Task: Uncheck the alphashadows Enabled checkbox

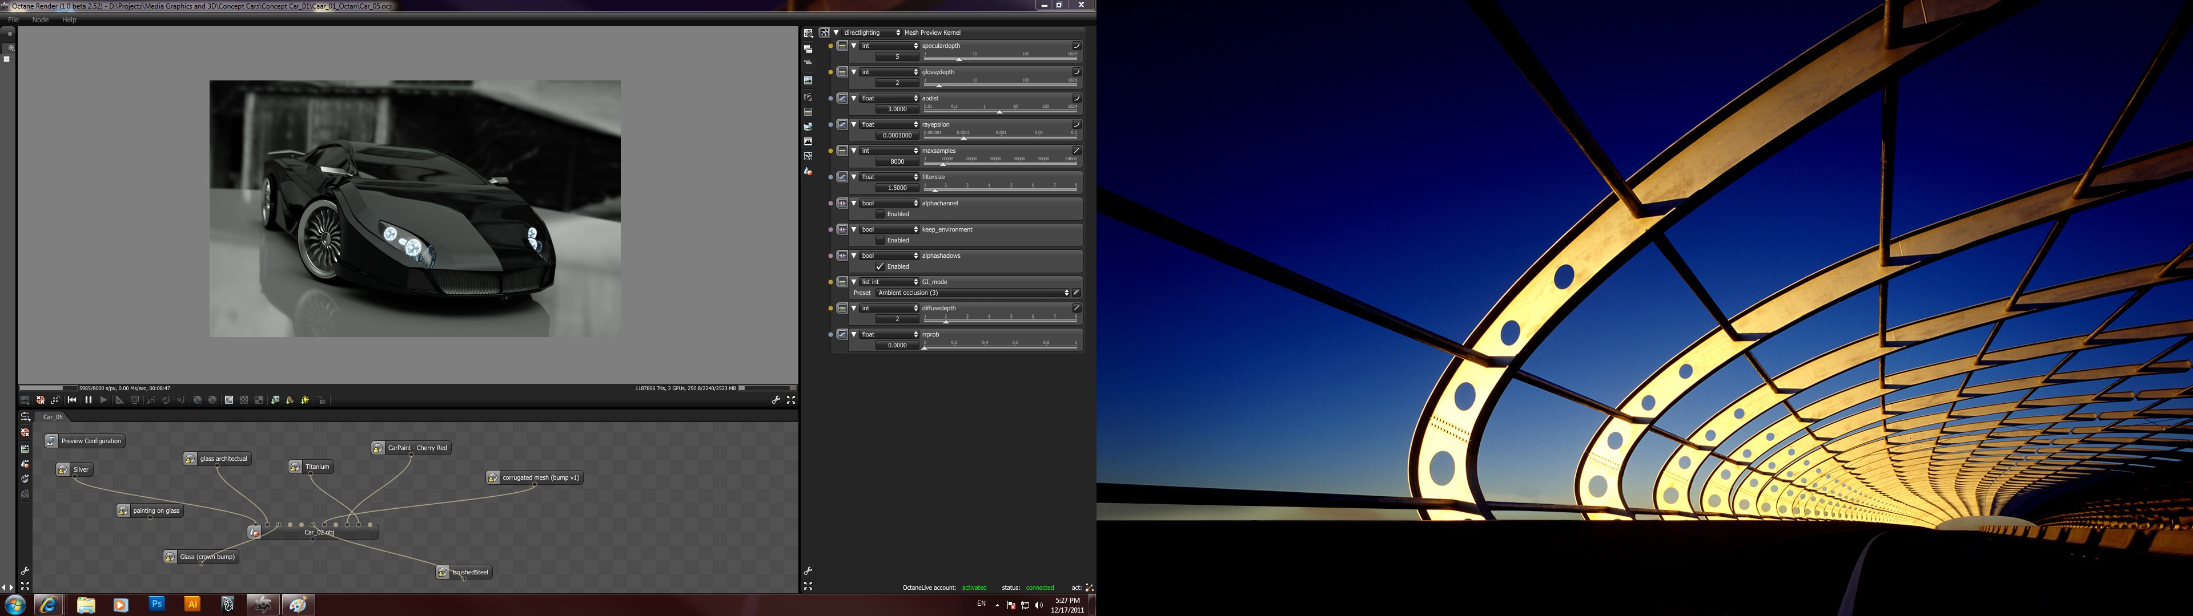Action: (x=880, y=267)
